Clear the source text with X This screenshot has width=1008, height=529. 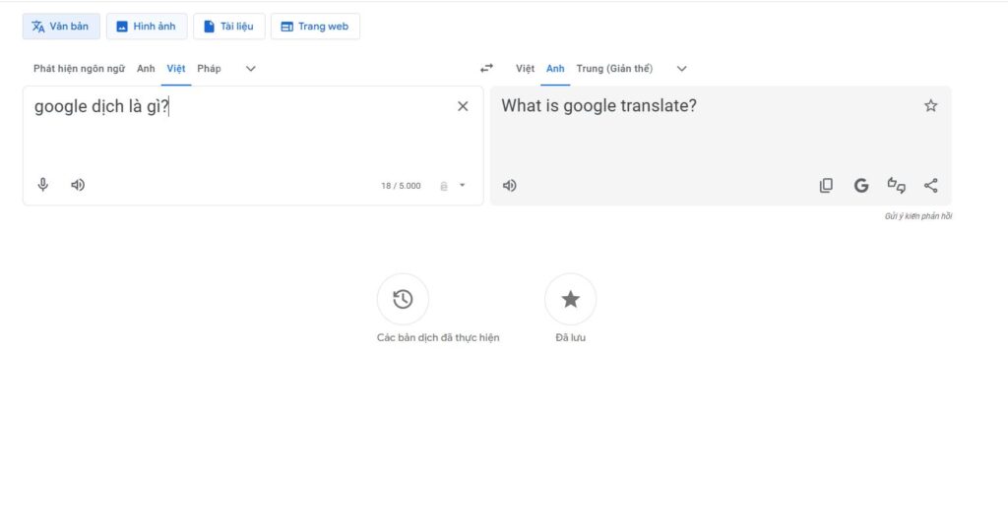tap(463, 106)
